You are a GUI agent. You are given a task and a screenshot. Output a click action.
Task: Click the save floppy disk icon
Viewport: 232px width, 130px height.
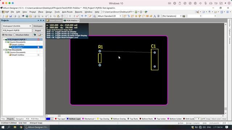click(11, 16)
